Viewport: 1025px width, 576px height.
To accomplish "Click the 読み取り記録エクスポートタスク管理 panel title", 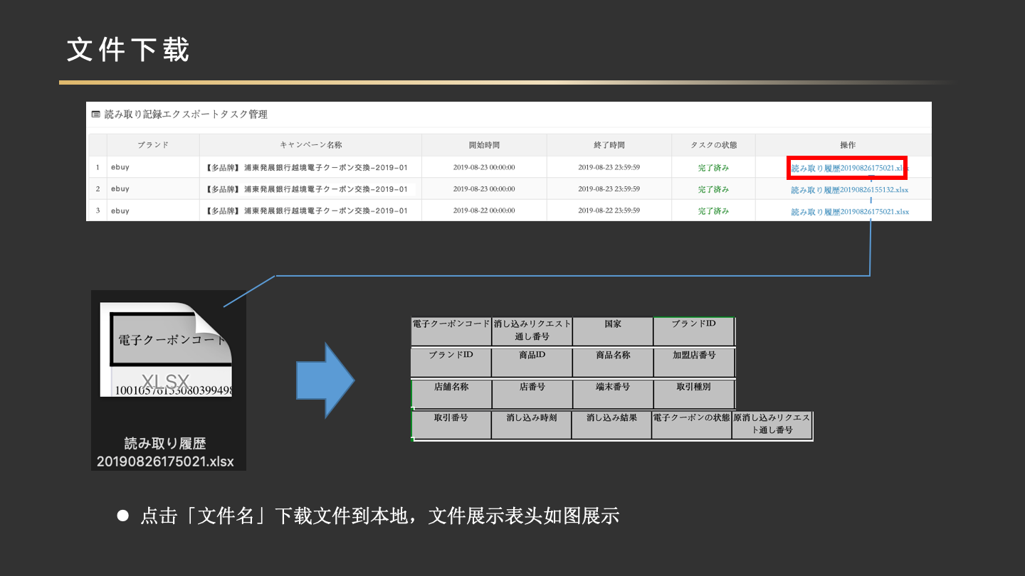I will click(x=186, y=114).
